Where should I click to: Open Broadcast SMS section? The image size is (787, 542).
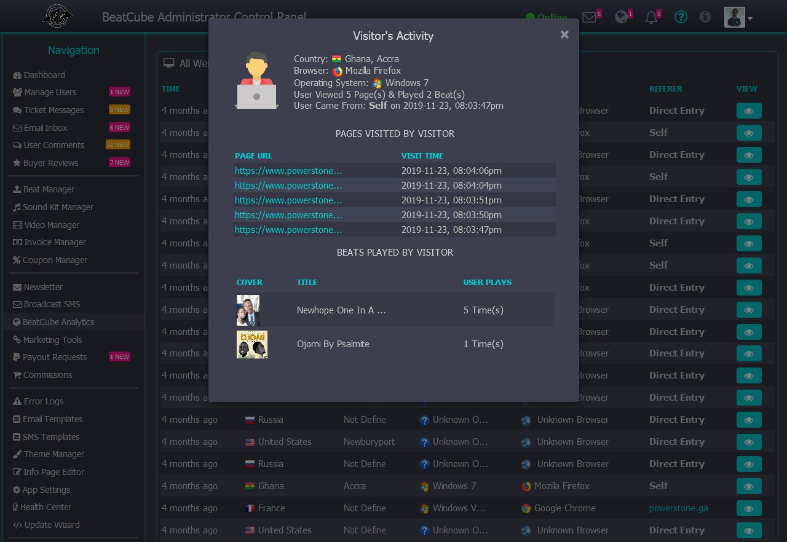[47, 304]
